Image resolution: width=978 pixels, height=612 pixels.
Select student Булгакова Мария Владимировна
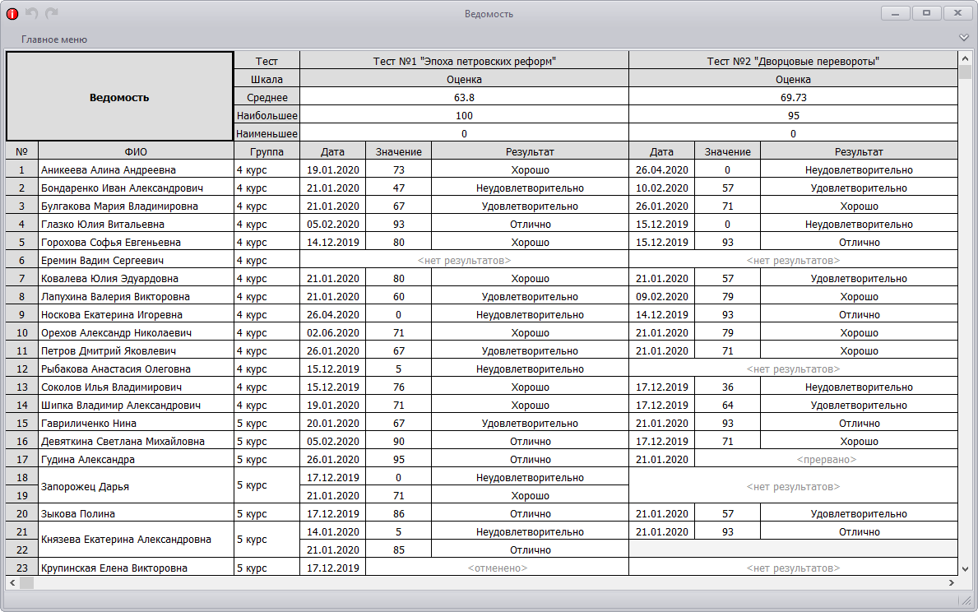click(x=136, y=206)
